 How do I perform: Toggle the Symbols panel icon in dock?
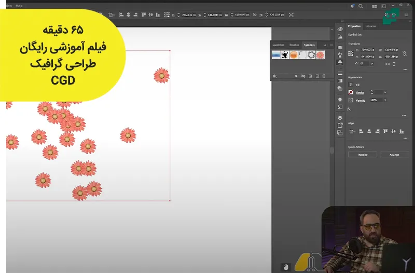point(340,62)
